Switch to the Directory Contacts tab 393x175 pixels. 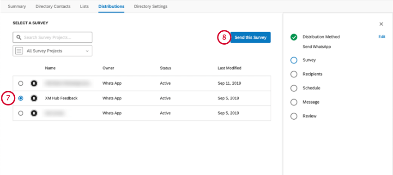click(x=53, y=6)
